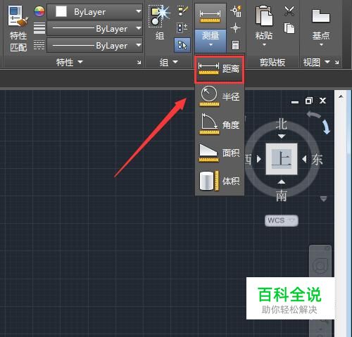Choose 面积 from the measure menu

(220, 153)
